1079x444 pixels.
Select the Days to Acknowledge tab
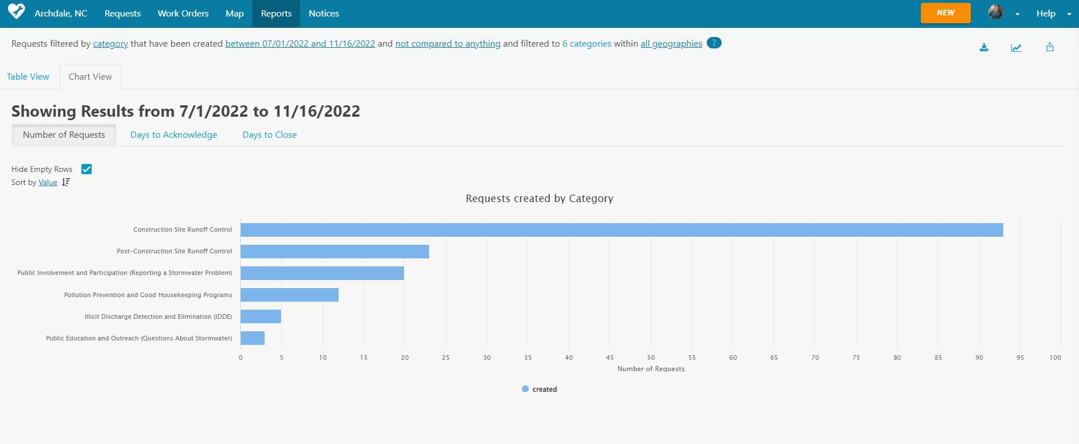(174, 134)
